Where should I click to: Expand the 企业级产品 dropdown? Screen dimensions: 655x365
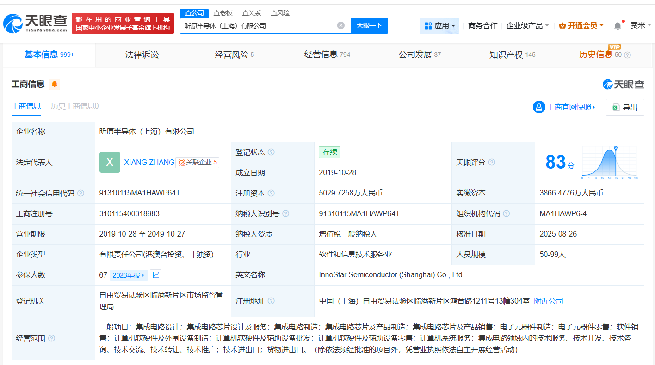click(x=527, y=26)
